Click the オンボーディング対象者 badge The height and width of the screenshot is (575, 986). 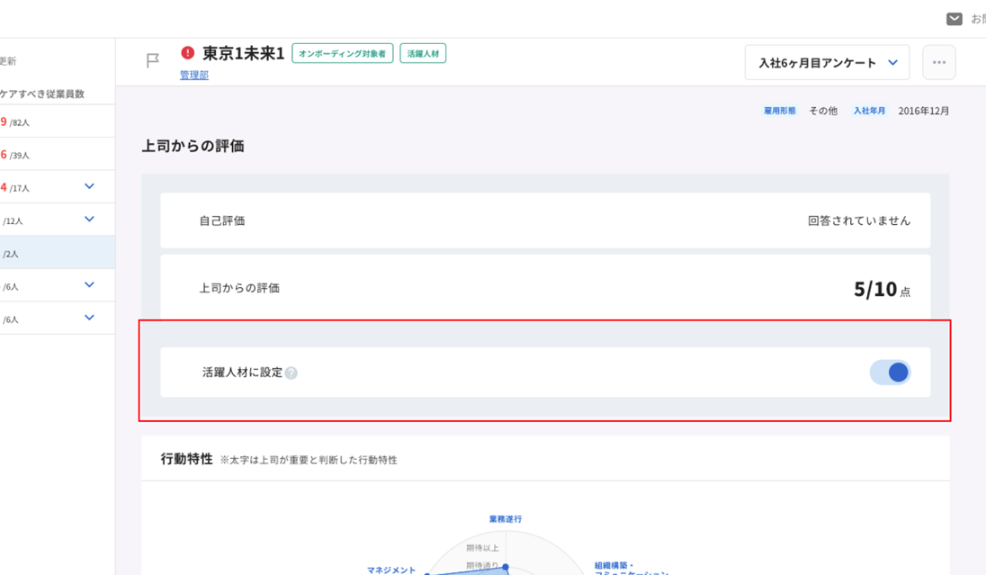pos(342,52)
